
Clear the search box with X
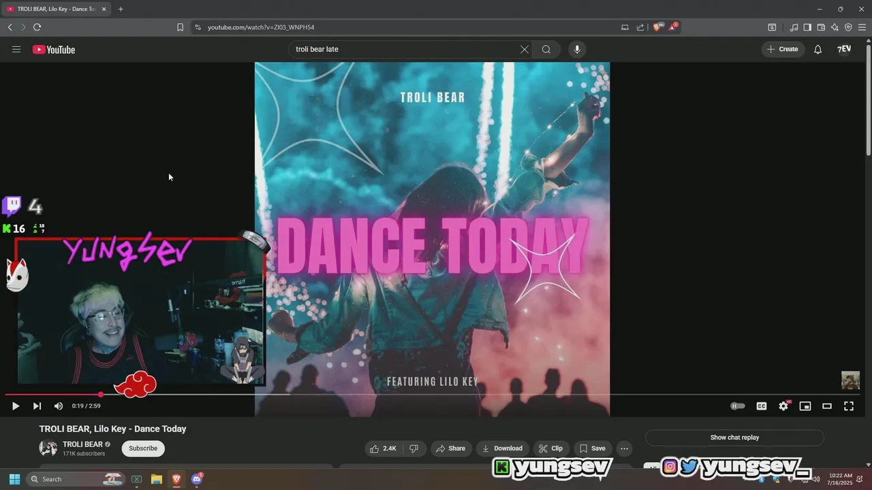pos(525,49)
